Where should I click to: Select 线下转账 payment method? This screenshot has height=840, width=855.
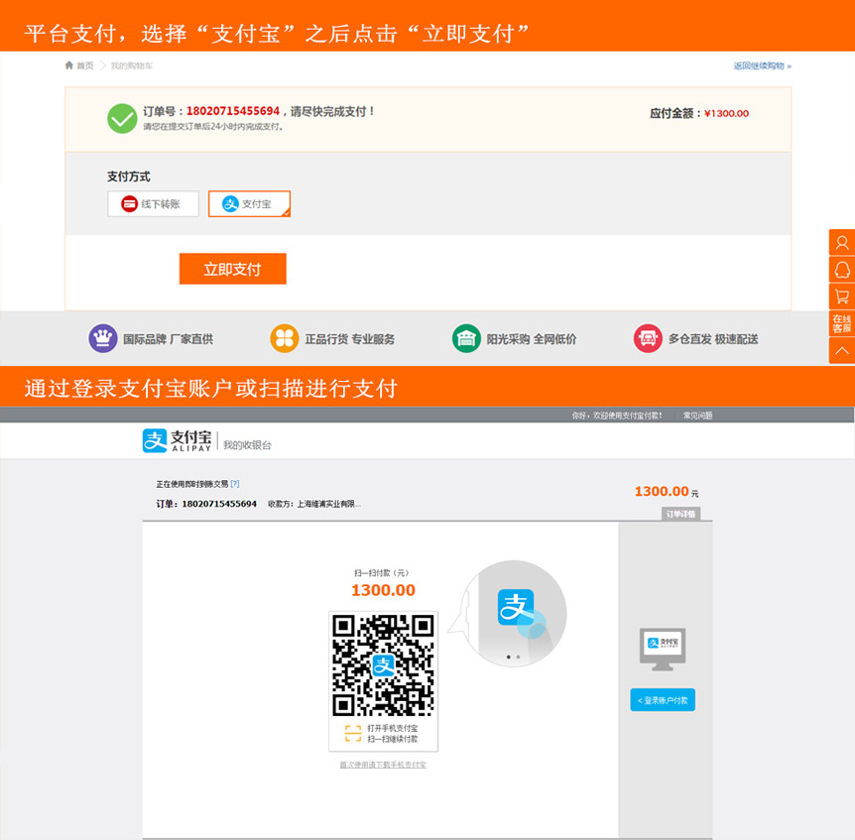click(153, 204)
